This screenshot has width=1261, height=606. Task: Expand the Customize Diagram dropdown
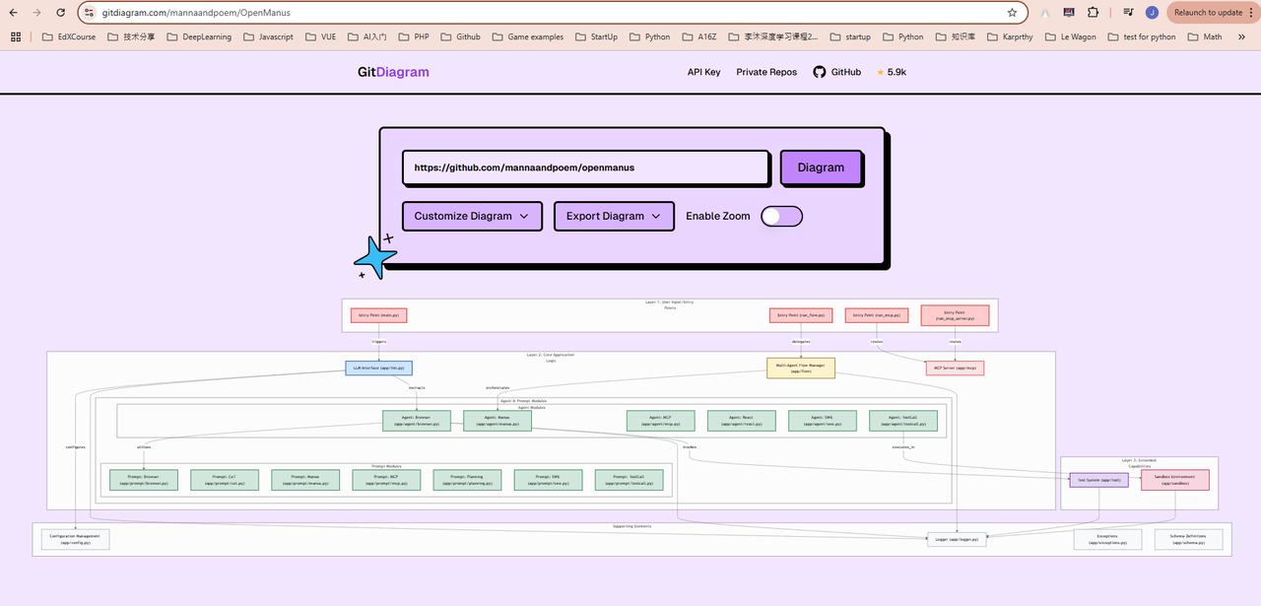[472, 216]
